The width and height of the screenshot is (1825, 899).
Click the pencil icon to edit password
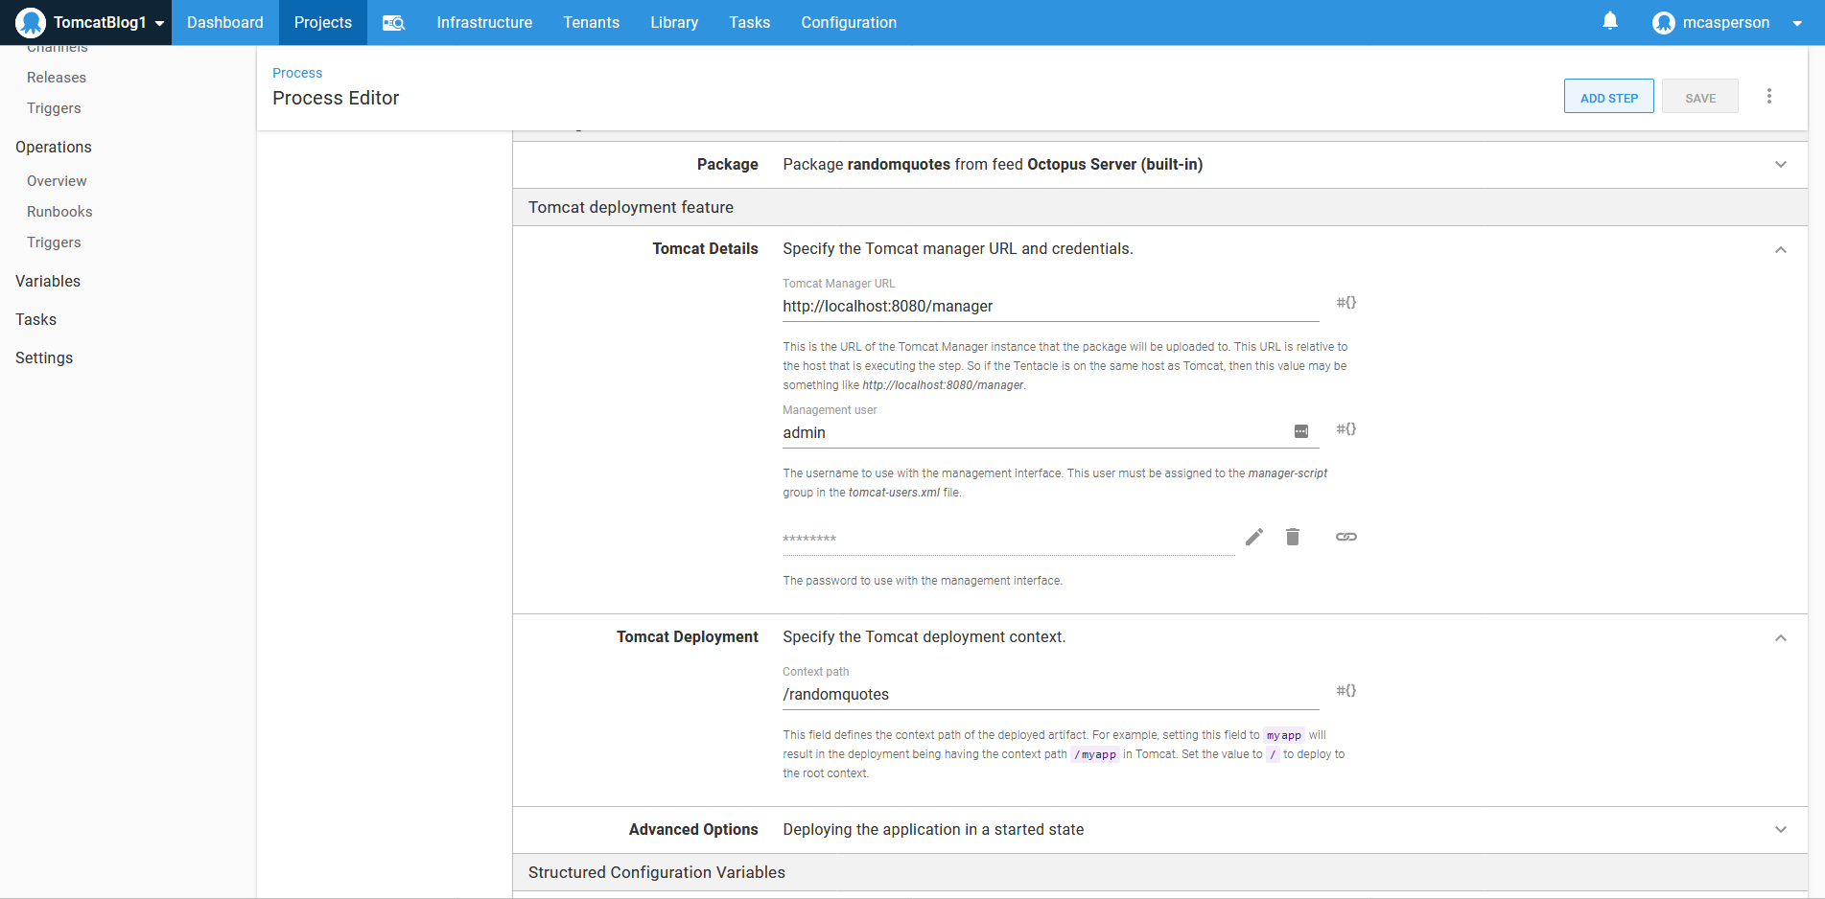point(1254,537)
